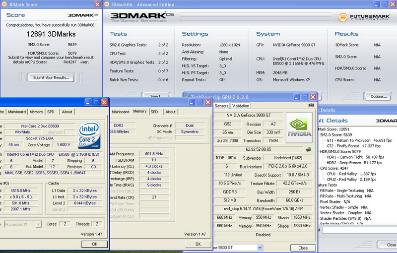The width and height of the screenshot is (397, 253).
Task: Select HDR2 - Deep Freeze result row
Action: [354, 163]
